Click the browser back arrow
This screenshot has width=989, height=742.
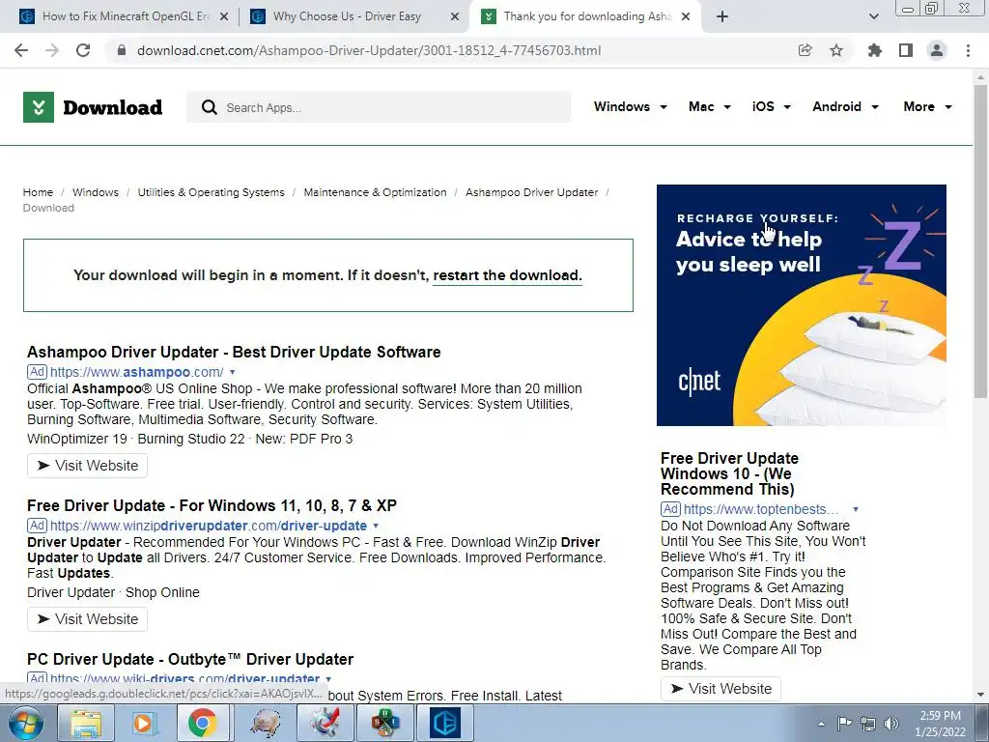click(x=21, y=50)
